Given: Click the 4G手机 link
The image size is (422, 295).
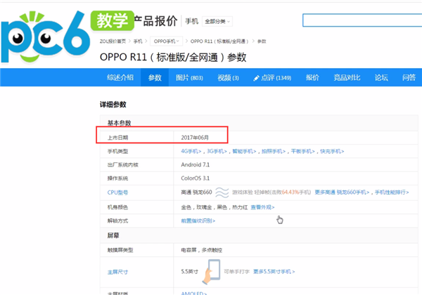Looking at the screenshot, I should click(x=191, y=151).
